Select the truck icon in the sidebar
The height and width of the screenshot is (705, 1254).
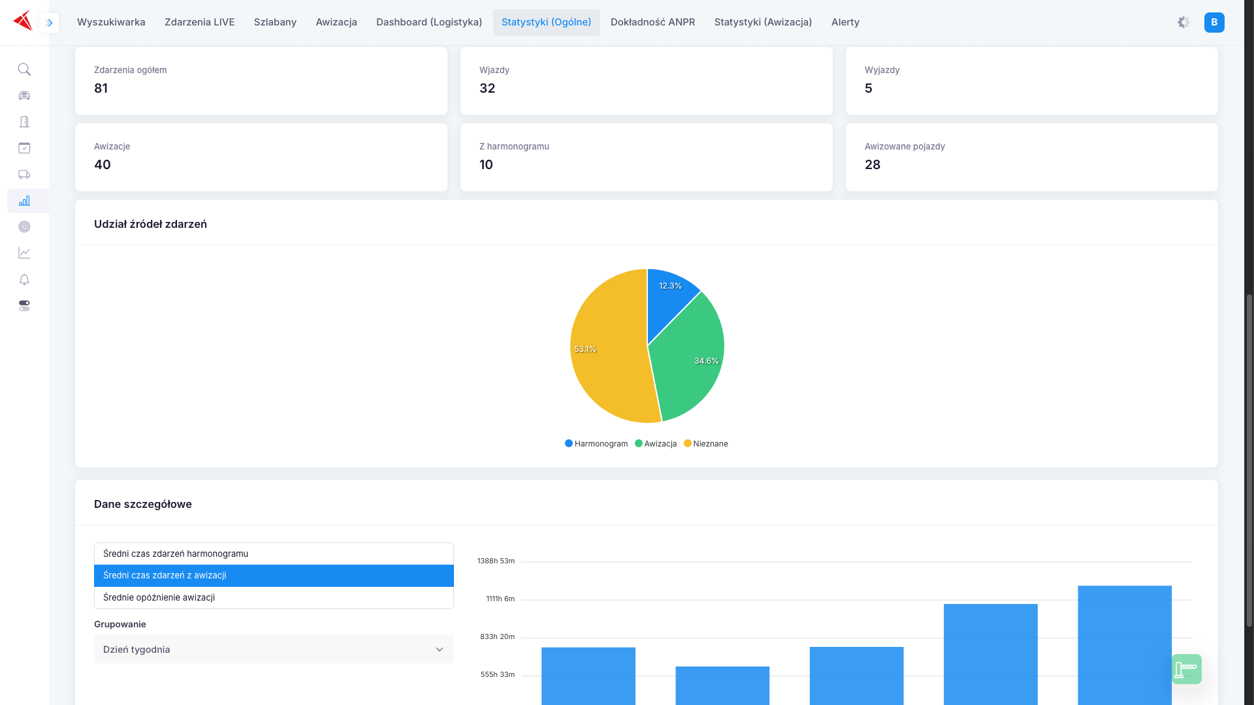click(24, 174)
